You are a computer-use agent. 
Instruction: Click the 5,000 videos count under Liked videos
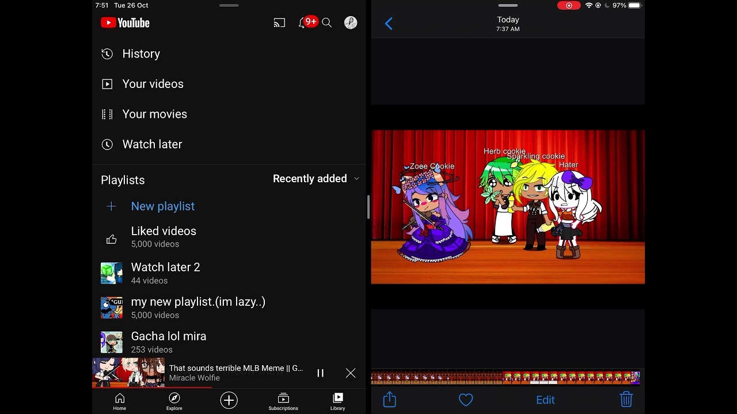(155, 244)
